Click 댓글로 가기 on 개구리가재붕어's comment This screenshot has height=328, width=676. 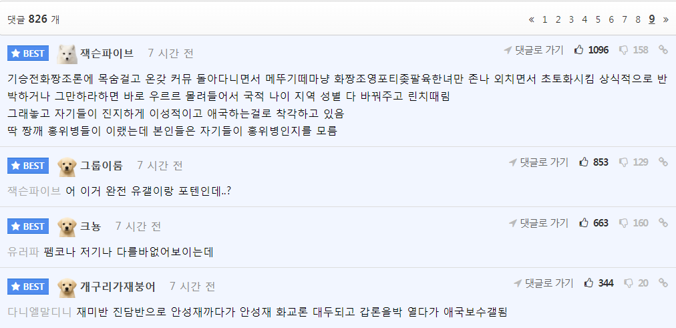544,283
